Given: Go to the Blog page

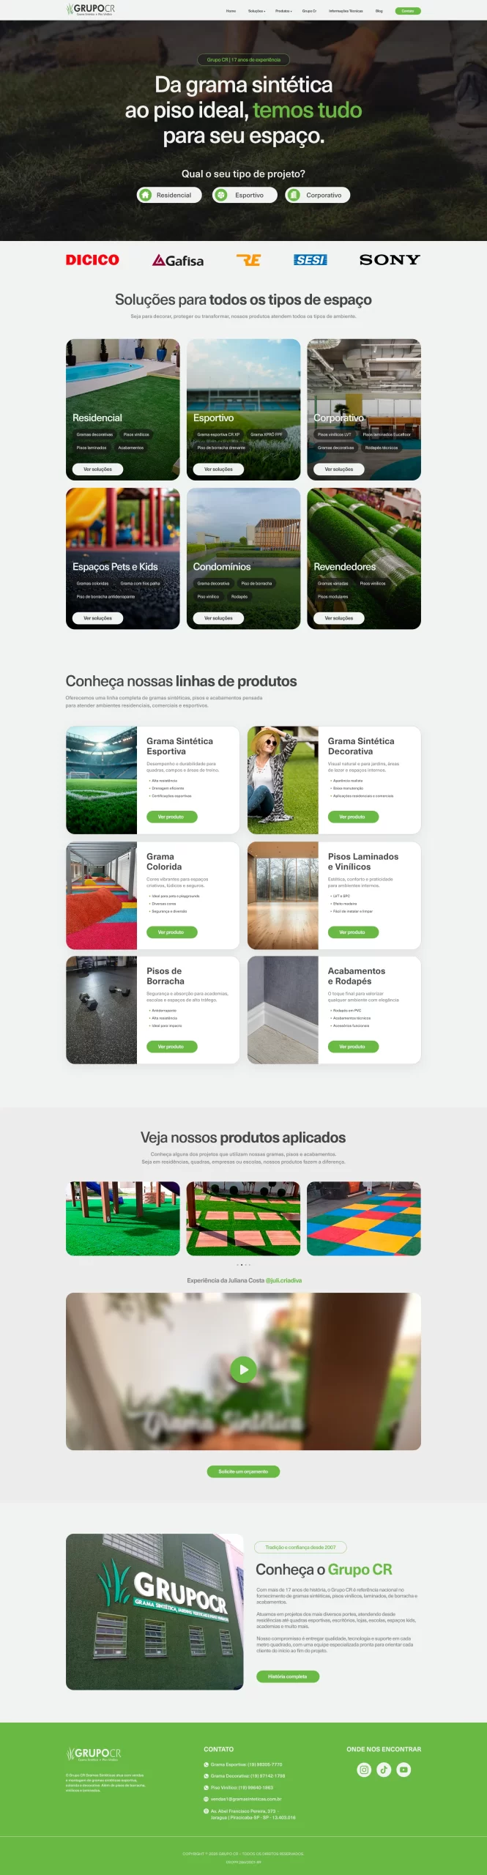Looking at the screenshot, I should pos(379,11).
